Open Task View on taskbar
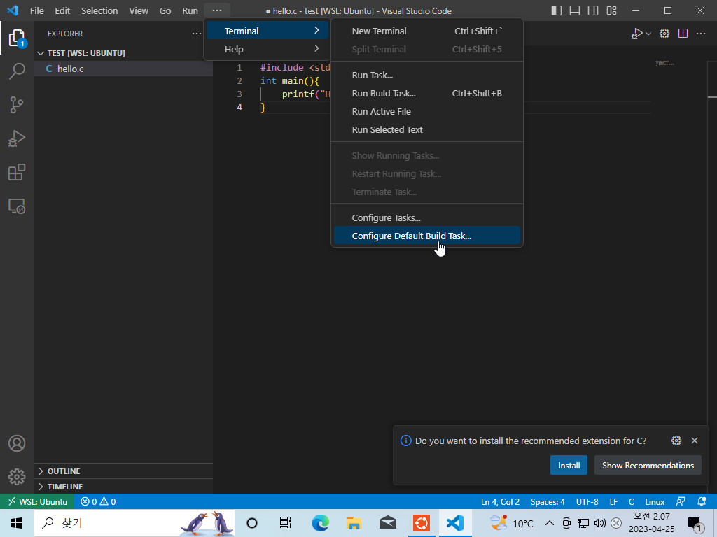717x537 pixels. (286, 523)
